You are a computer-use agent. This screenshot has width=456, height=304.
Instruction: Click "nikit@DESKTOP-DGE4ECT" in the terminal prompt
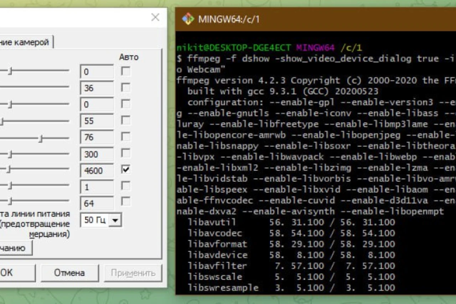pyautogui.click(x=234, y=48)
